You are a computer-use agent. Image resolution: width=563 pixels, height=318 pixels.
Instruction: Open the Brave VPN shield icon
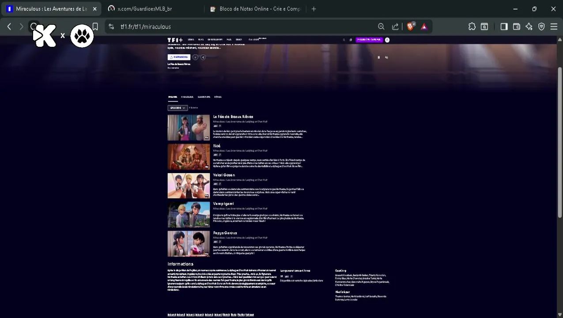coord(541,26)
